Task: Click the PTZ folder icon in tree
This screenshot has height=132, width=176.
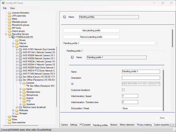Action: point(24,101)
